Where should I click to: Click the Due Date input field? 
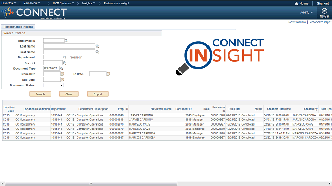coord(52,80)
